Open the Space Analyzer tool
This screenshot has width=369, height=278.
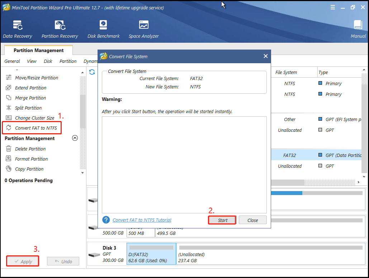pyautogui.click(x=143, y=29)
